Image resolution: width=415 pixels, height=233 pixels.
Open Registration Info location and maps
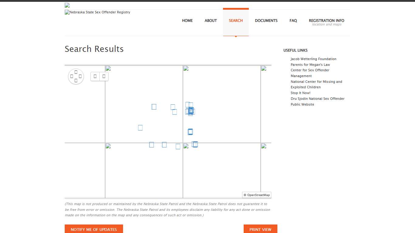(x=327, y=22)
